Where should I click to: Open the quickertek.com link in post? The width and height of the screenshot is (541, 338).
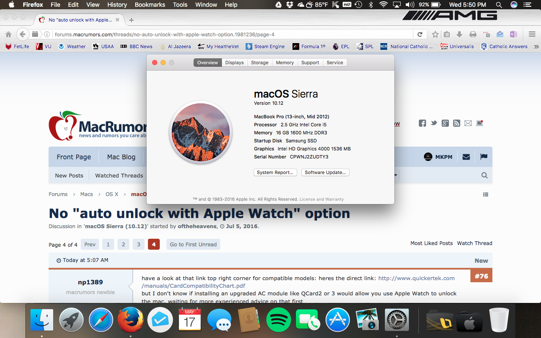click(416, 278)
